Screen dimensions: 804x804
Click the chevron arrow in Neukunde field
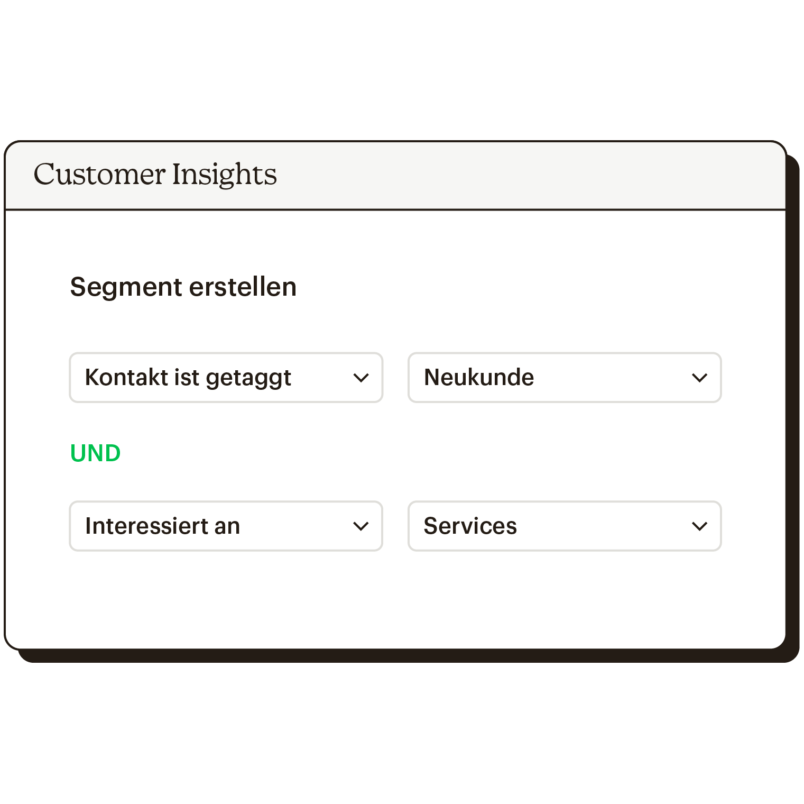[699, 378]
